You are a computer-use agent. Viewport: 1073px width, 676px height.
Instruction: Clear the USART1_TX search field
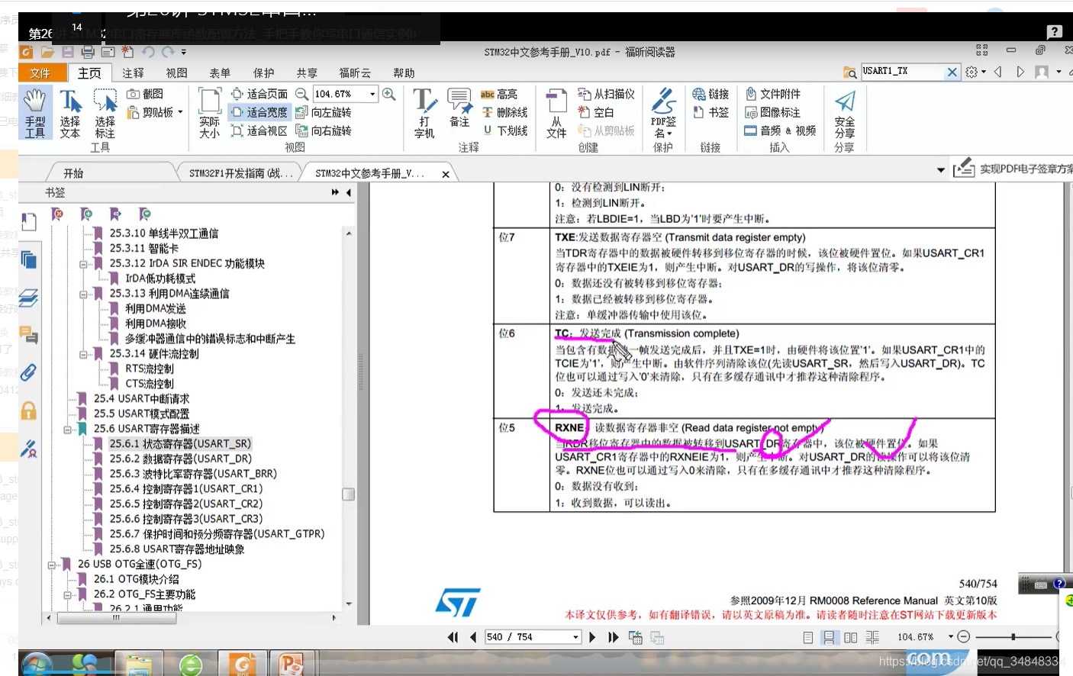[x=952, y=72]
